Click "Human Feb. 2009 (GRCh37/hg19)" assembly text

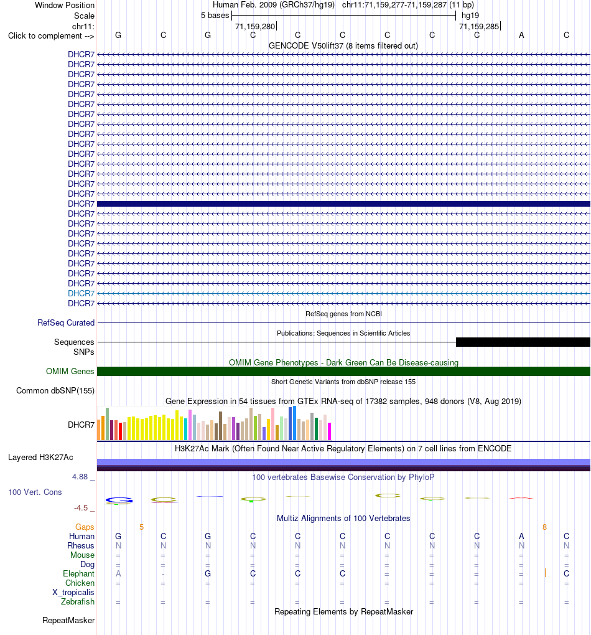tap(274, 5)
